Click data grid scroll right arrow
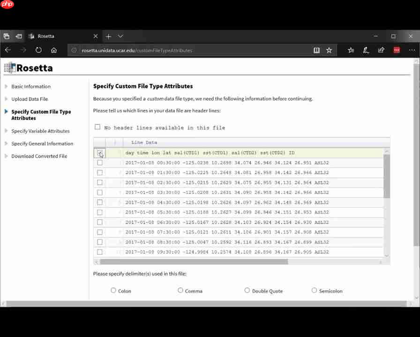Viewport: 420px width, 337px height. pyautogui.click(x=380, y=262)
